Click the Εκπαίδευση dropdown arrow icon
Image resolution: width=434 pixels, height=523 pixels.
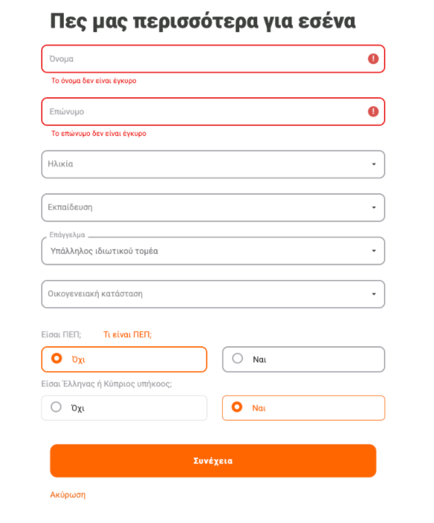click(374, 207)
